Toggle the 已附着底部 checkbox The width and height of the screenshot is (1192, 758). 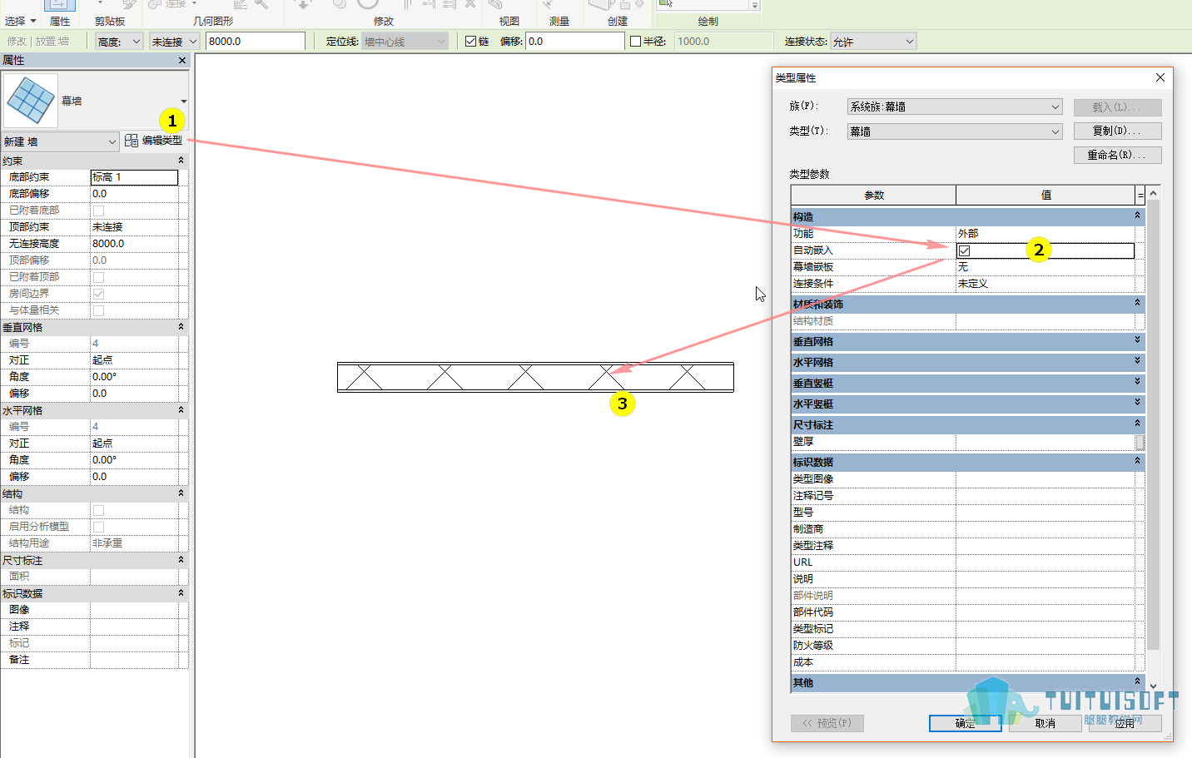pyautogui.click(x=98, y=211)
